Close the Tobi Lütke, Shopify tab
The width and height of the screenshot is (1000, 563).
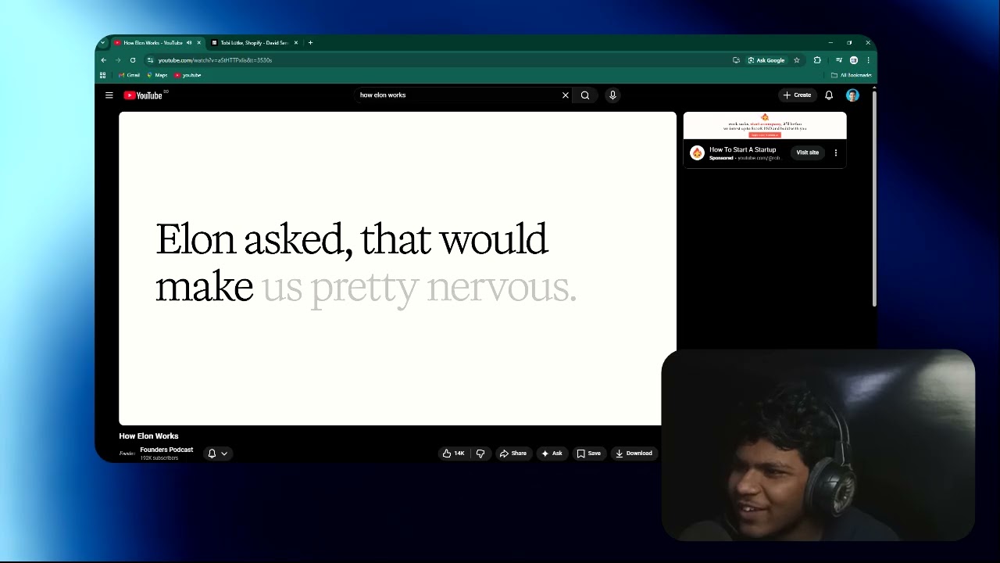(296, 43)
